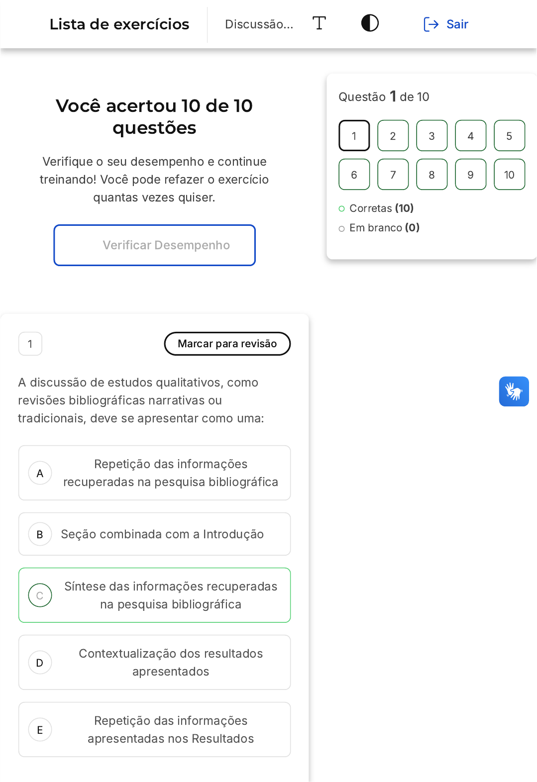
Task: Click the Sair exit icon
Action: tap(430, 24)
